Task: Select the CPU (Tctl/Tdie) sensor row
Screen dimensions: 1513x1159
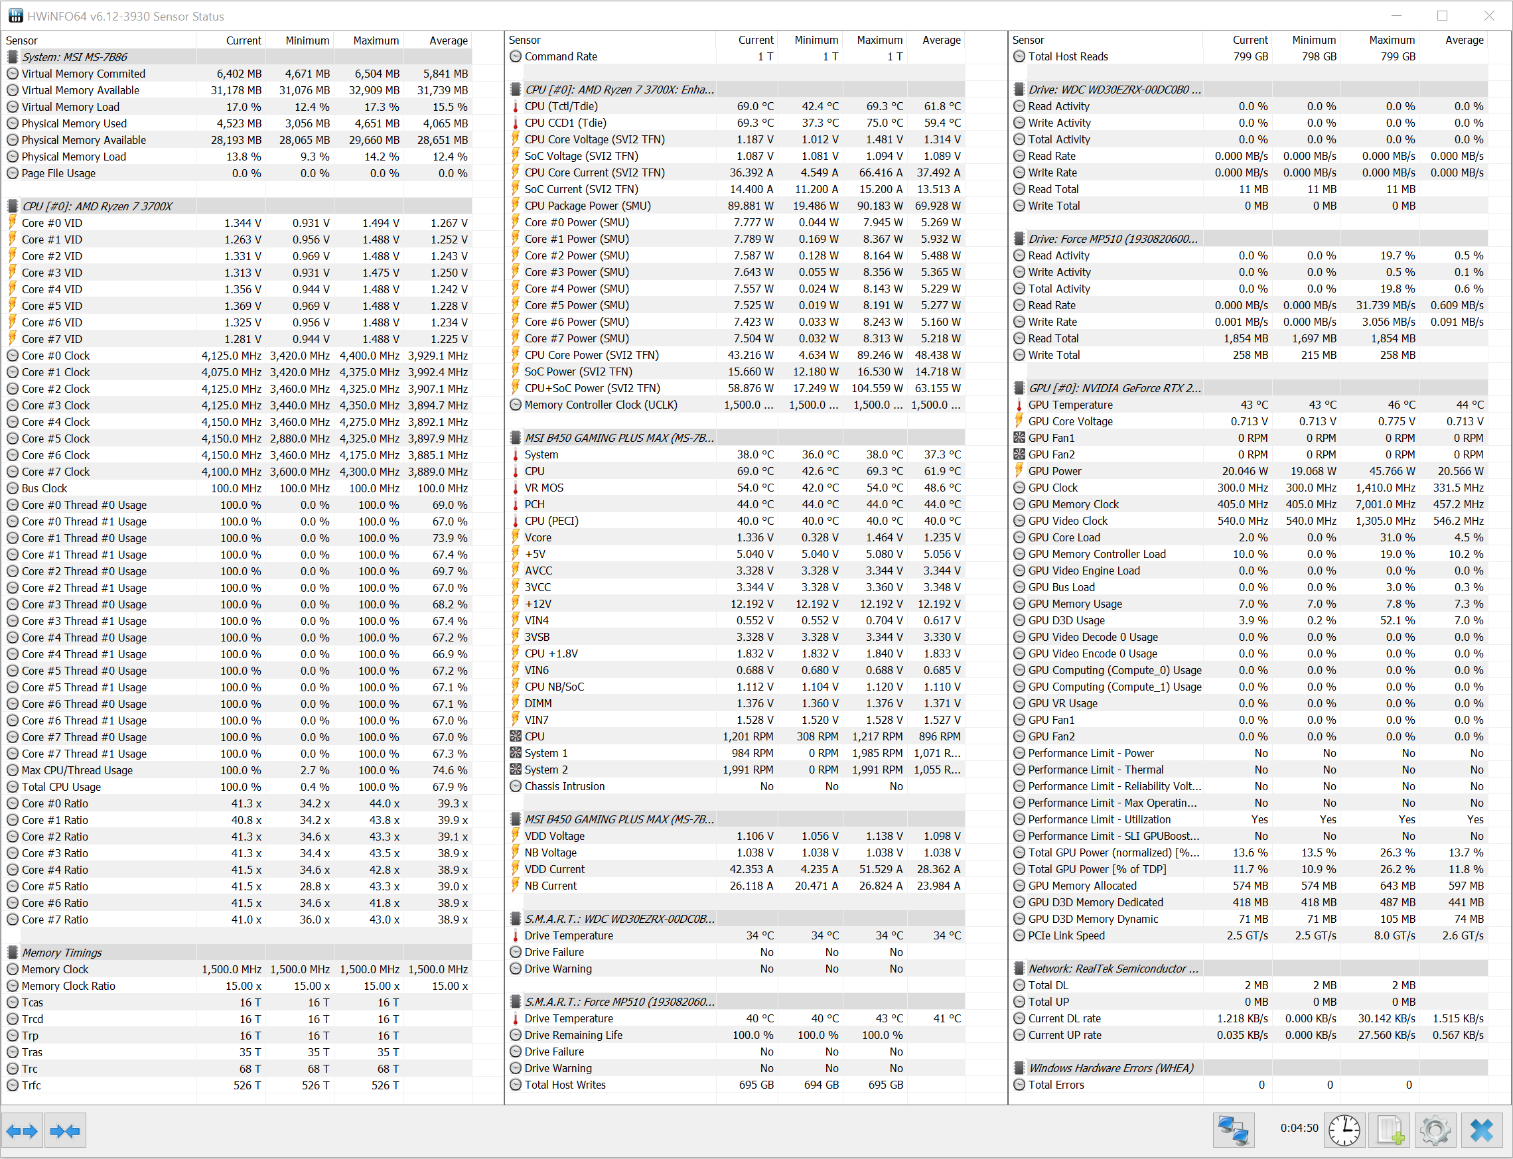Action: point(561,106)
